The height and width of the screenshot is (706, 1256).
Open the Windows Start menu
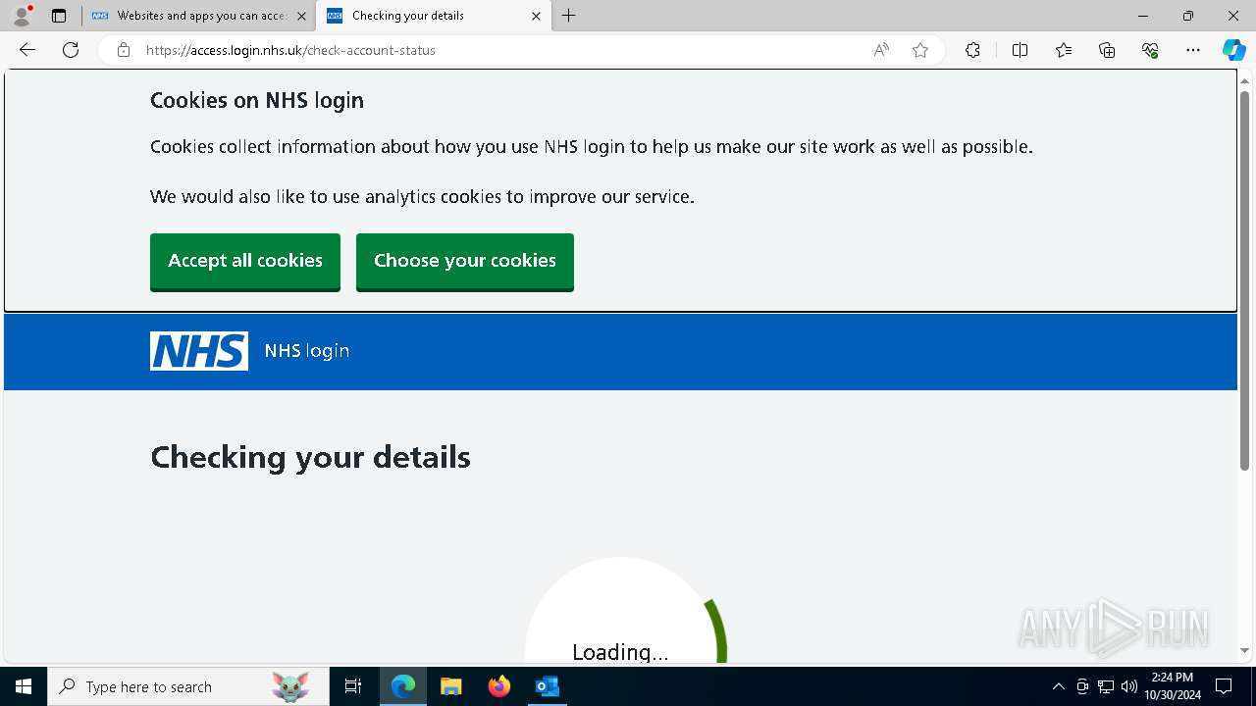tap(24, 686)
